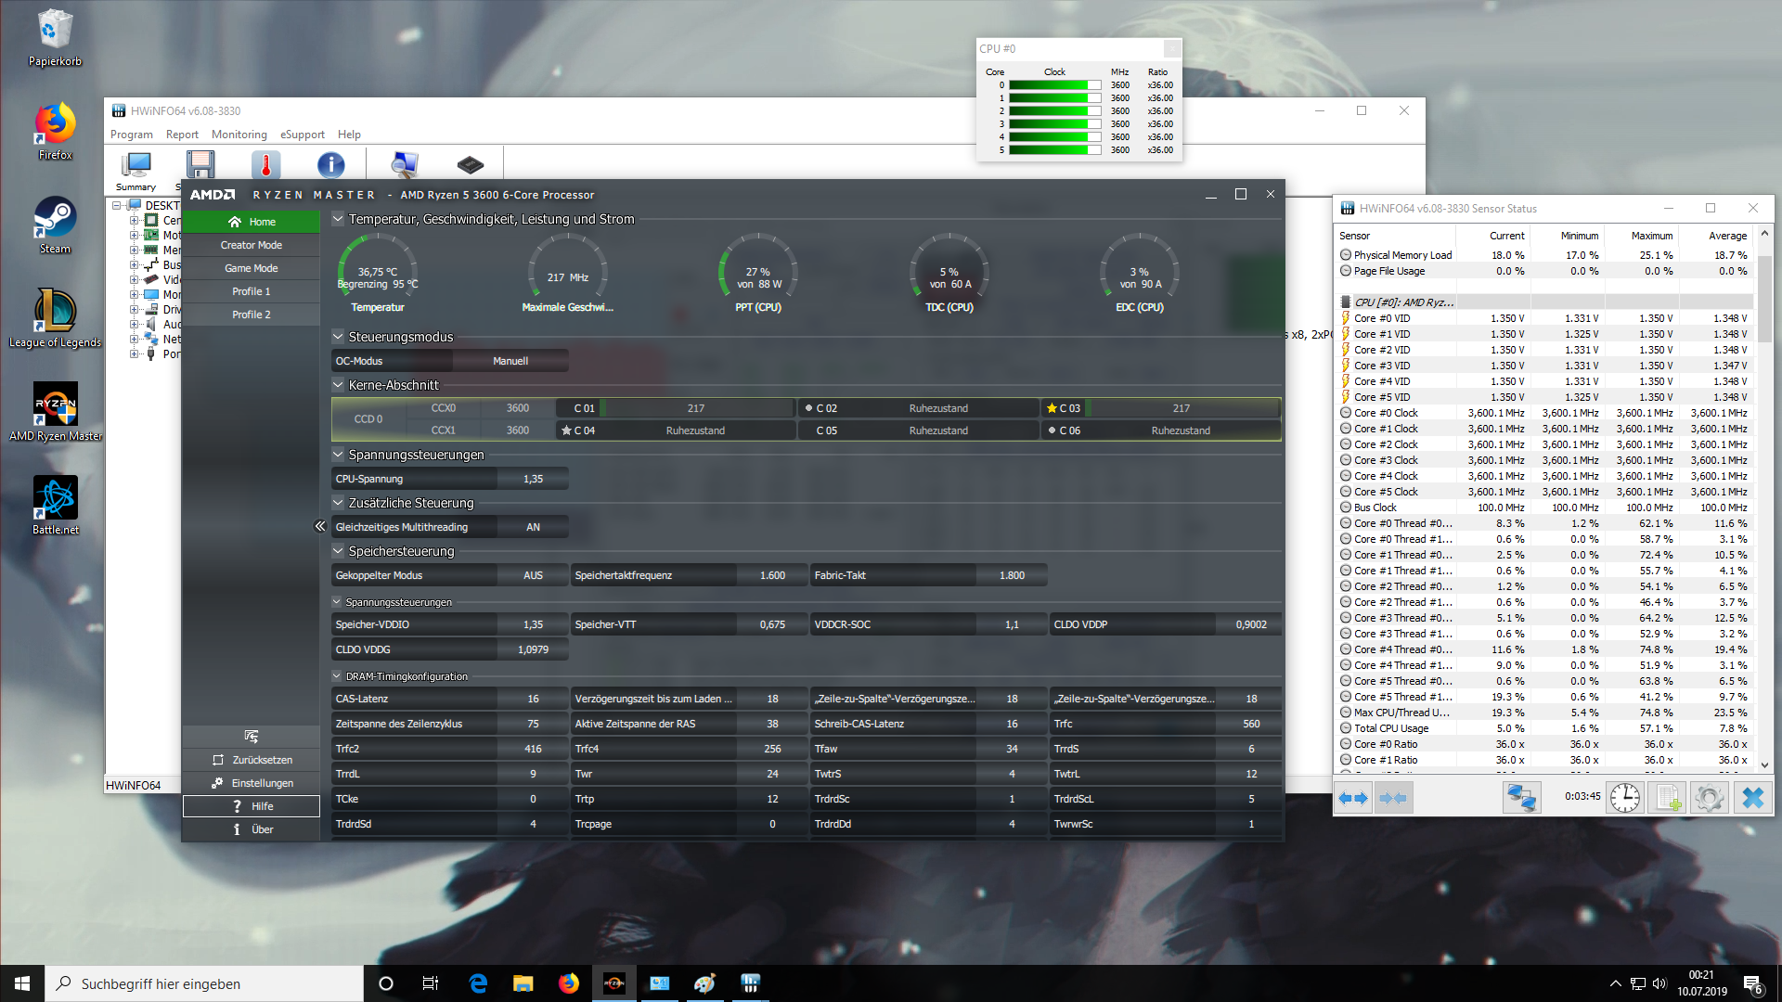This screenshot has height=1002, width=1782.
Task: Open the Monitoring menu in HWiNFO64
Action: (239, 135)
